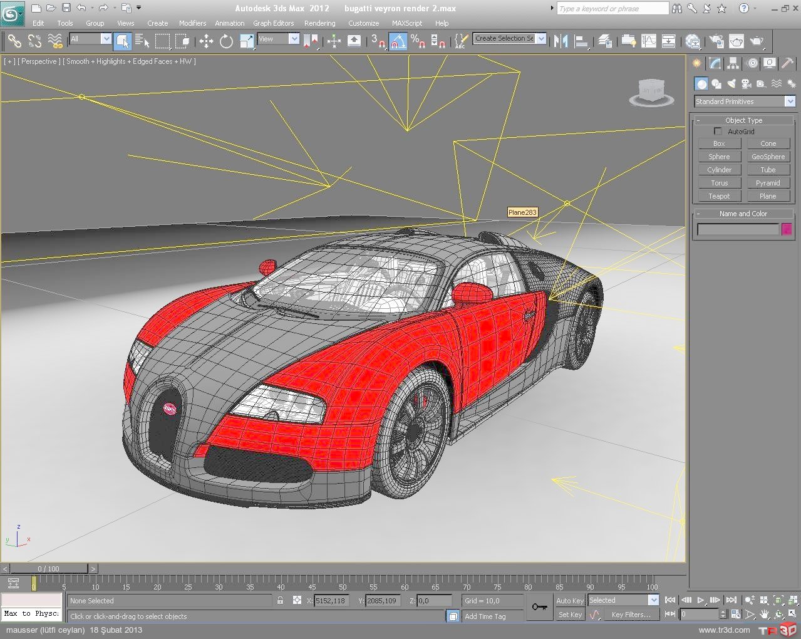Viewport: 801px width, 639px height.
Task: Activate the Select and Uniform Scale tool
Action: (247, 41)
